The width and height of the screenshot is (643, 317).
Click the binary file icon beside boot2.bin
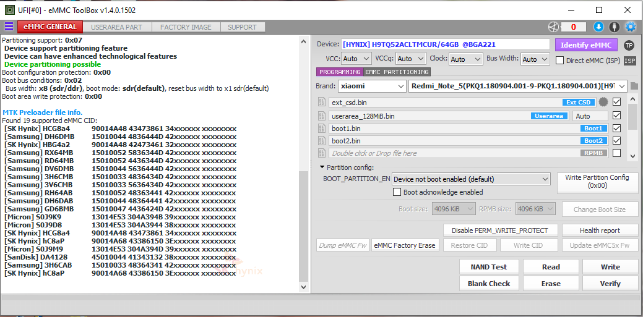[x=322, y=140]
